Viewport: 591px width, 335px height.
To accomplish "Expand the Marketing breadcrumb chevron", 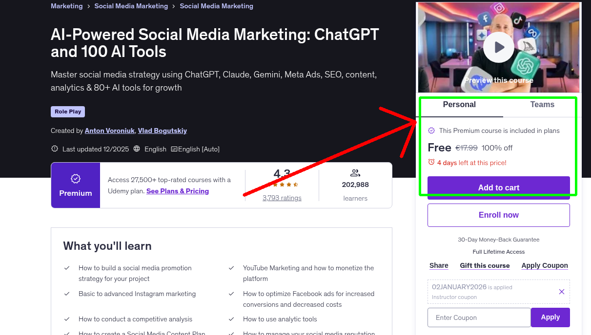I will point(88,6).
